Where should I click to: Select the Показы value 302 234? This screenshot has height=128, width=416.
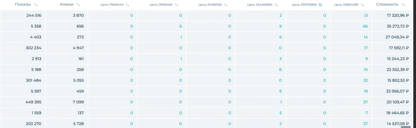pos(34,48)
